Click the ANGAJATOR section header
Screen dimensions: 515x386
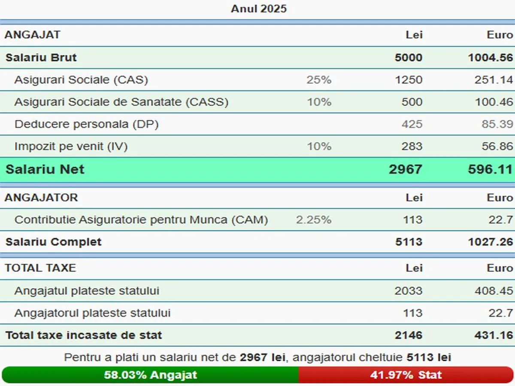pyautogui.click(x=41, y=198)
